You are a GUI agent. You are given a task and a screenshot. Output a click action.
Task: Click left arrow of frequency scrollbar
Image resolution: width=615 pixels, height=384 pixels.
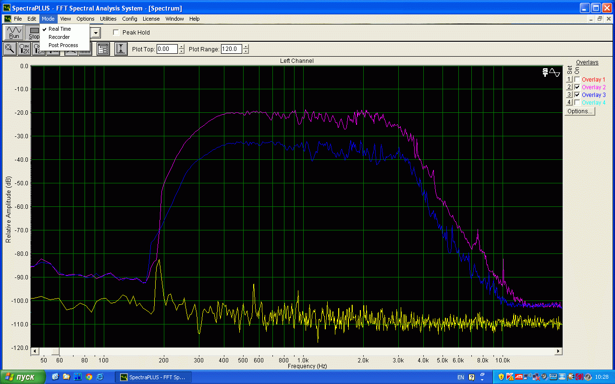[x=34, y=351]
